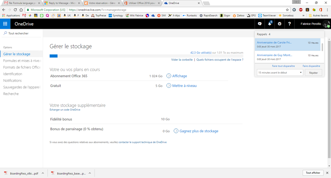Image resolution: width=331 pixels, height=178 pixels.
Task: Open the TeamViewer bookmark
Action: [267, 16]
